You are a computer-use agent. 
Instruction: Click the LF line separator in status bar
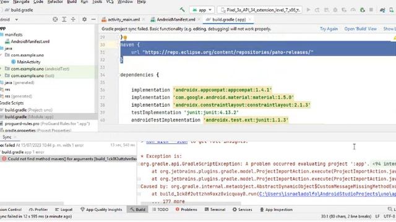377,216
